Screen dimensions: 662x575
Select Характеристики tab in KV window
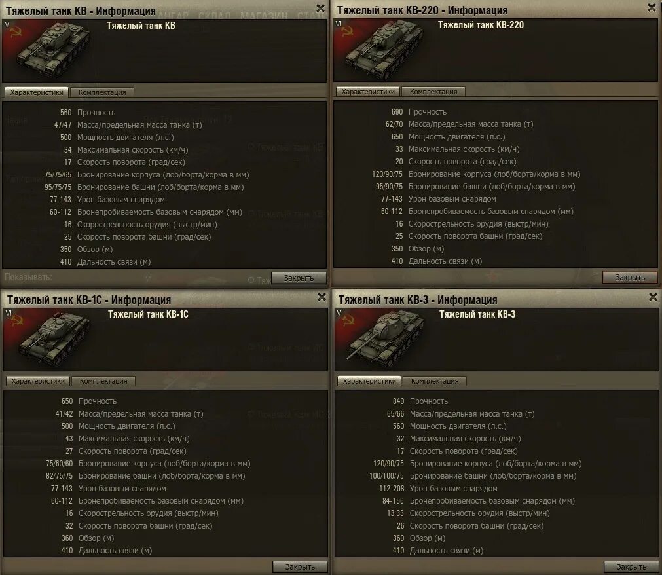click(x=37, y=92)
